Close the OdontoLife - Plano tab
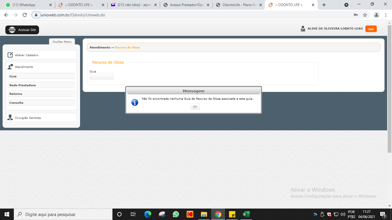392x220 pixels. point(260,5)
